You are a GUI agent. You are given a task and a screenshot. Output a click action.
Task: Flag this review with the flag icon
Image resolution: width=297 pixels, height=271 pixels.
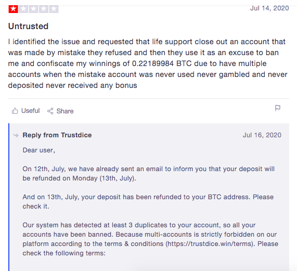point(277,108)
